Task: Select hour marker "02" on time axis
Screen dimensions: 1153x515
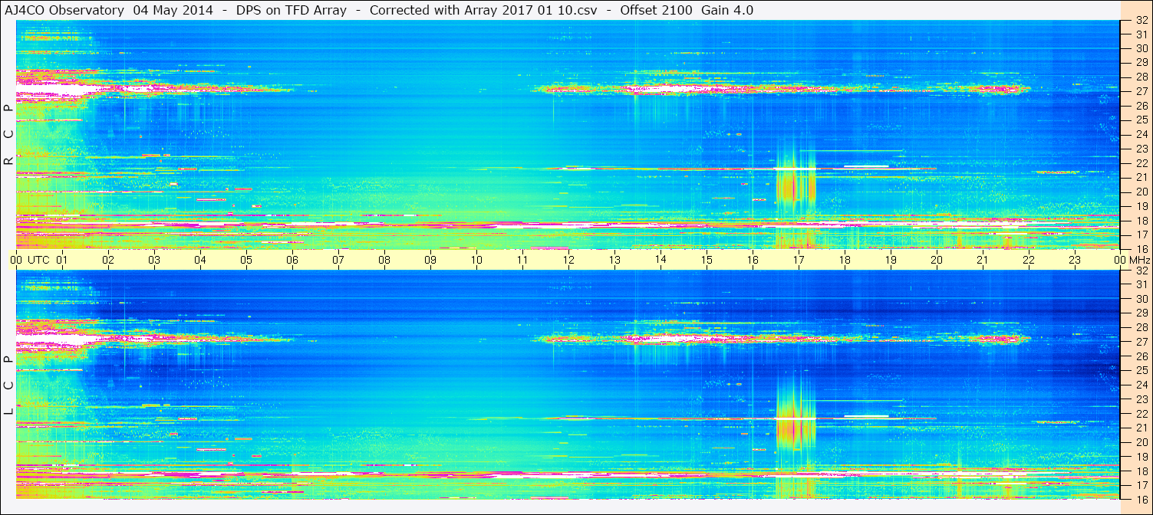Action: click(x=108, y=260)
